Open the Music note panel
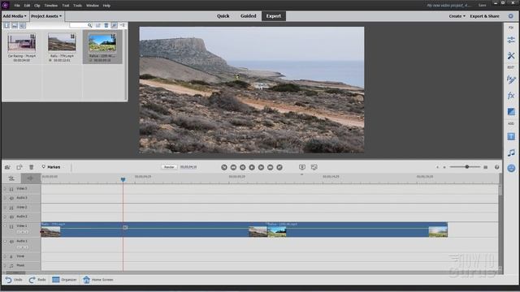 [511, 152]
